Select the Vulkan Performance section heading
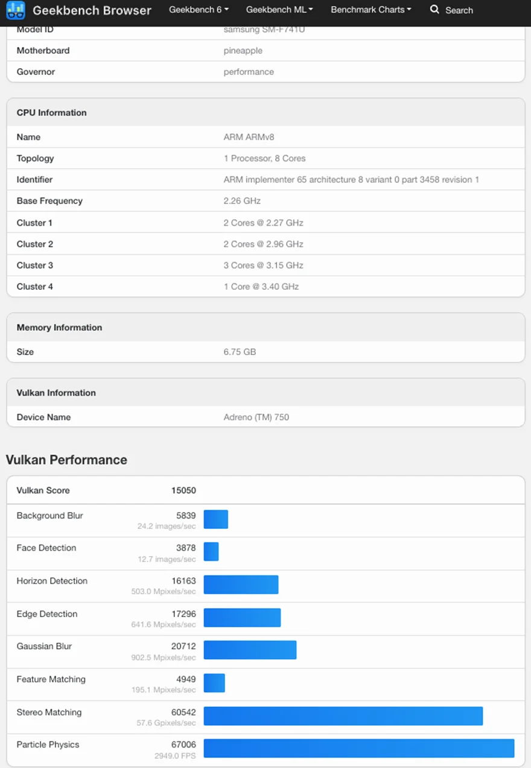531x768 pixels. coord(66,459)
